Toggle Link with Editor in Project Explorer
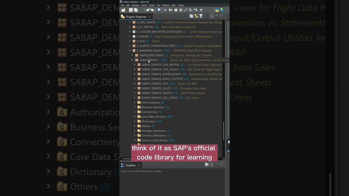Screen dimensions: 349x196 pos(196,16)
